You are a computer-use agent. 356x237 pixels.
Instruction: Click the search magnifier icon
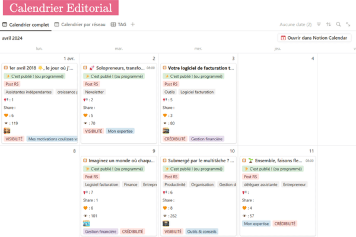[338, 24]
